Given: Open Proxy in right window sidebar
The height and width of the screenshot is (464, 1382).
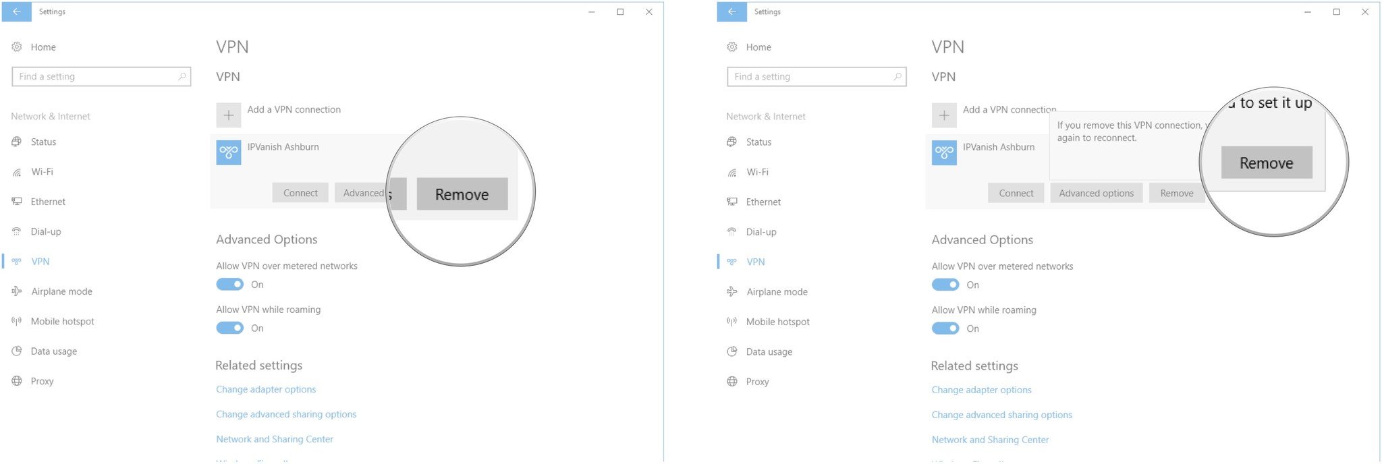Looking at the screenshot, I should pyautogui.click(x=748, y=381).
